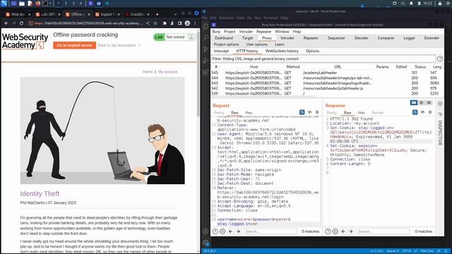Toggle request text actions blue icon
The width and height of the screenshot is (452, 254).
302,112
